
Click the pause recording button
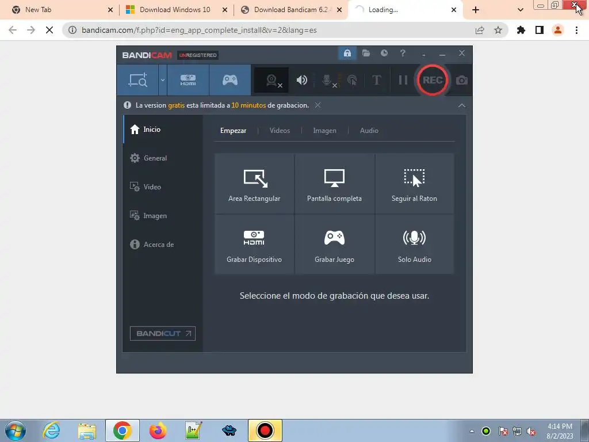[403, 80]
